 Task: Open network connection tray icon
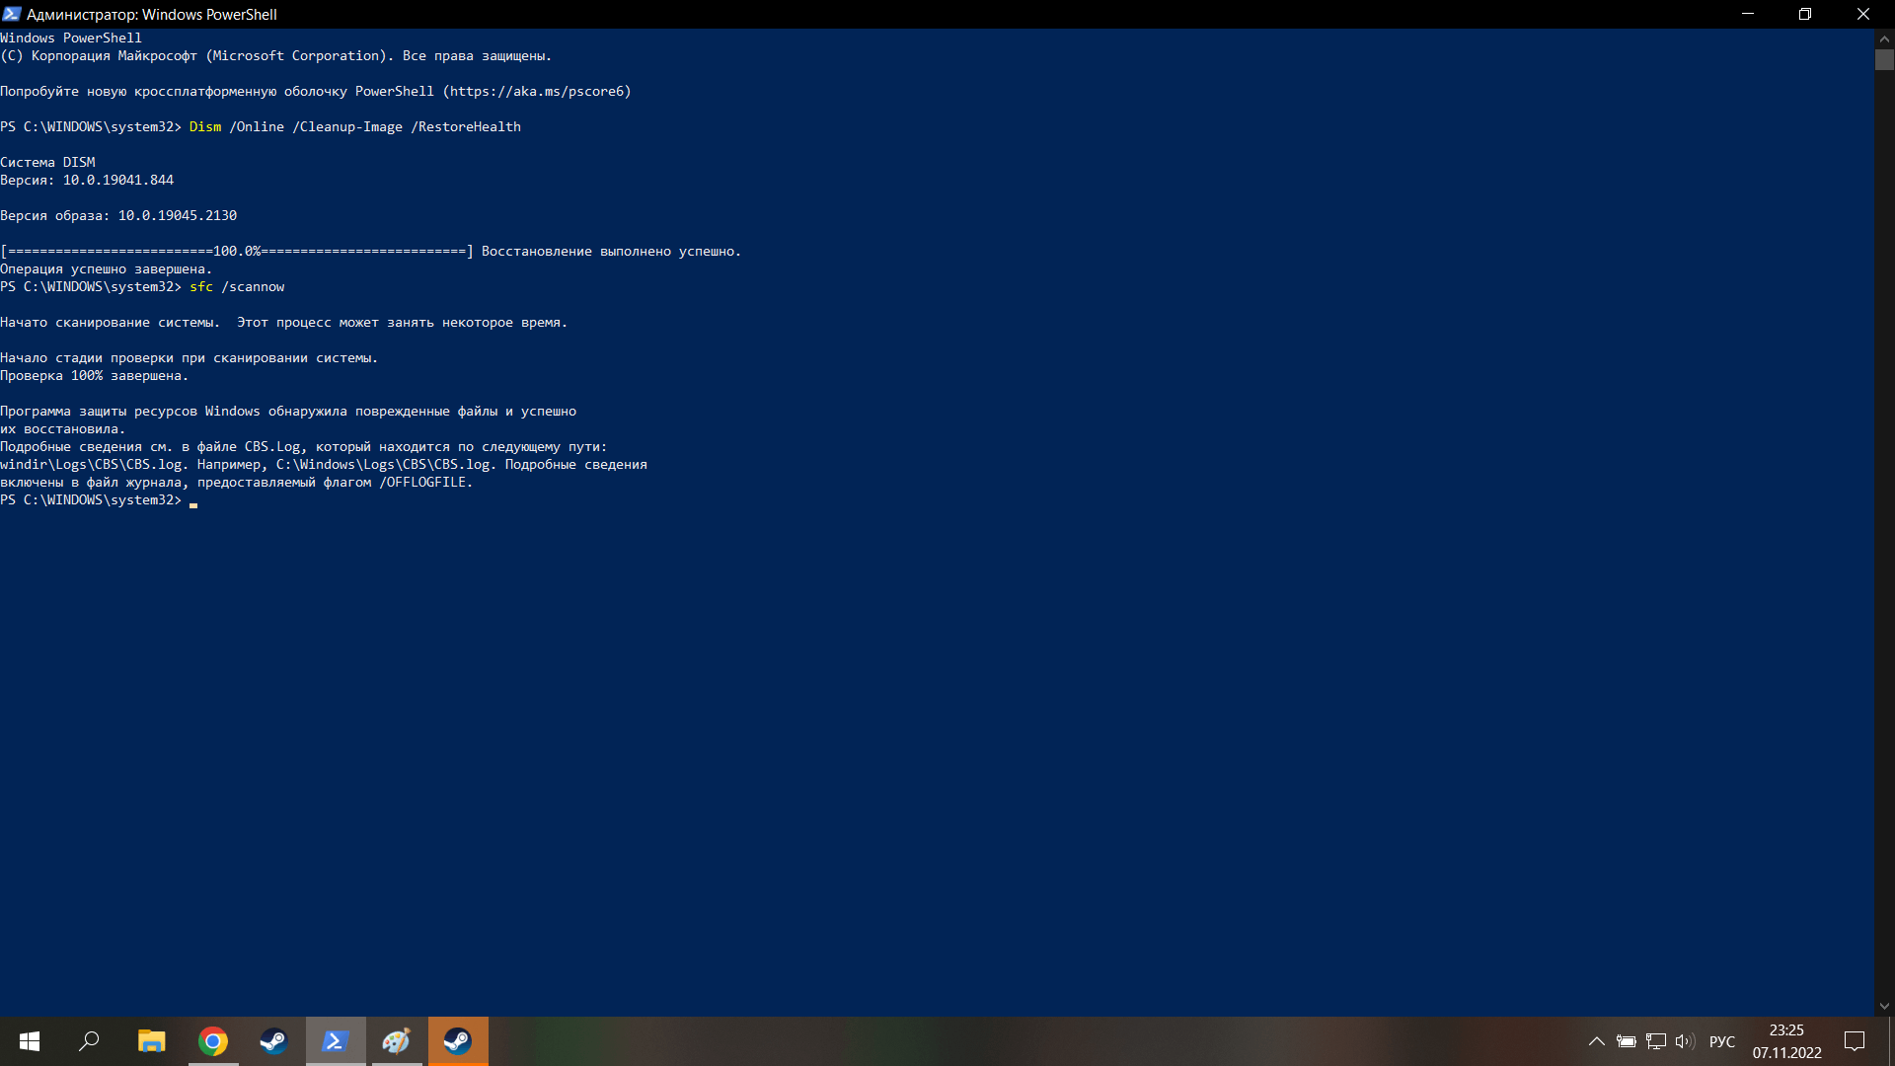[x=1656, y=1041]
